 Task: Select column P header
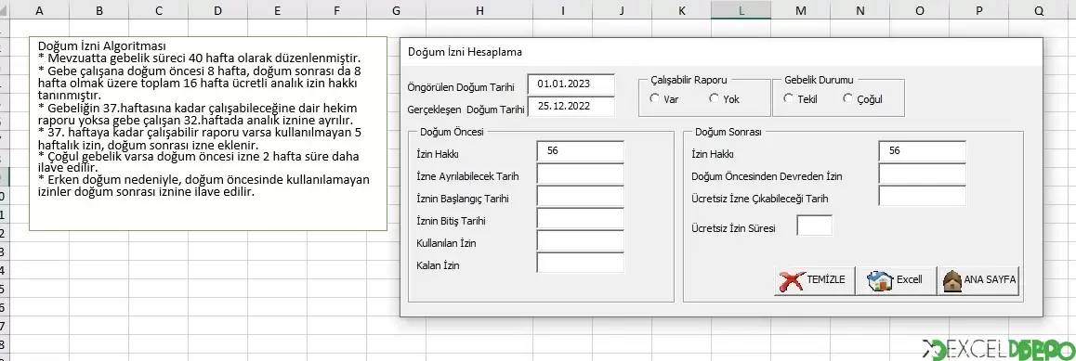click(x=979, y=9)
